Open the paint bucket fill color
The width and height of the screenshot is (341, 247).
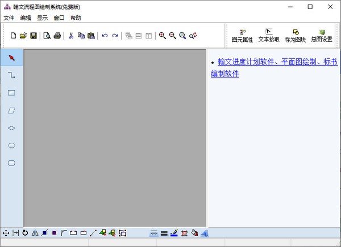point(194,233)
